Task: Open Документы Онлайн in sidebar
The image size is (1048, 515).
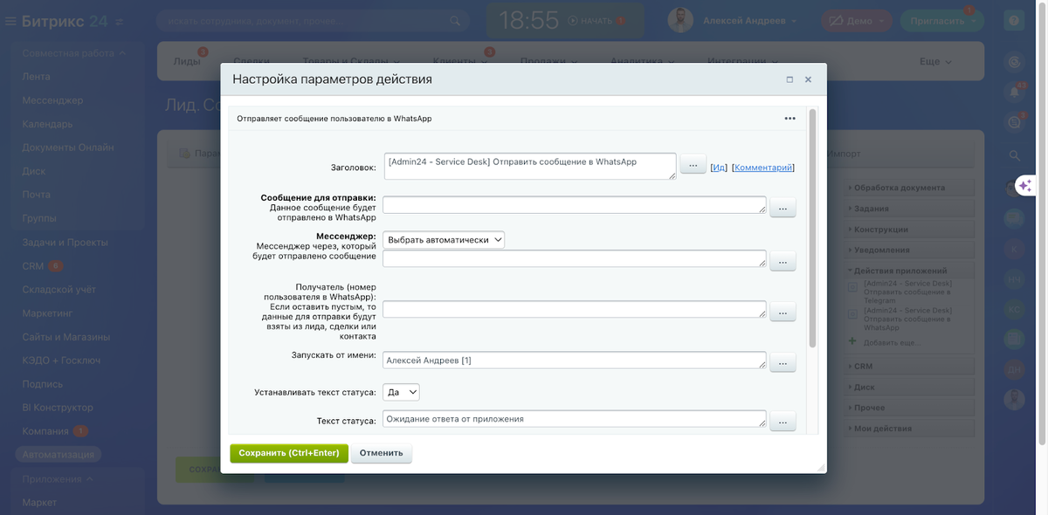Action: pos(68,148)
